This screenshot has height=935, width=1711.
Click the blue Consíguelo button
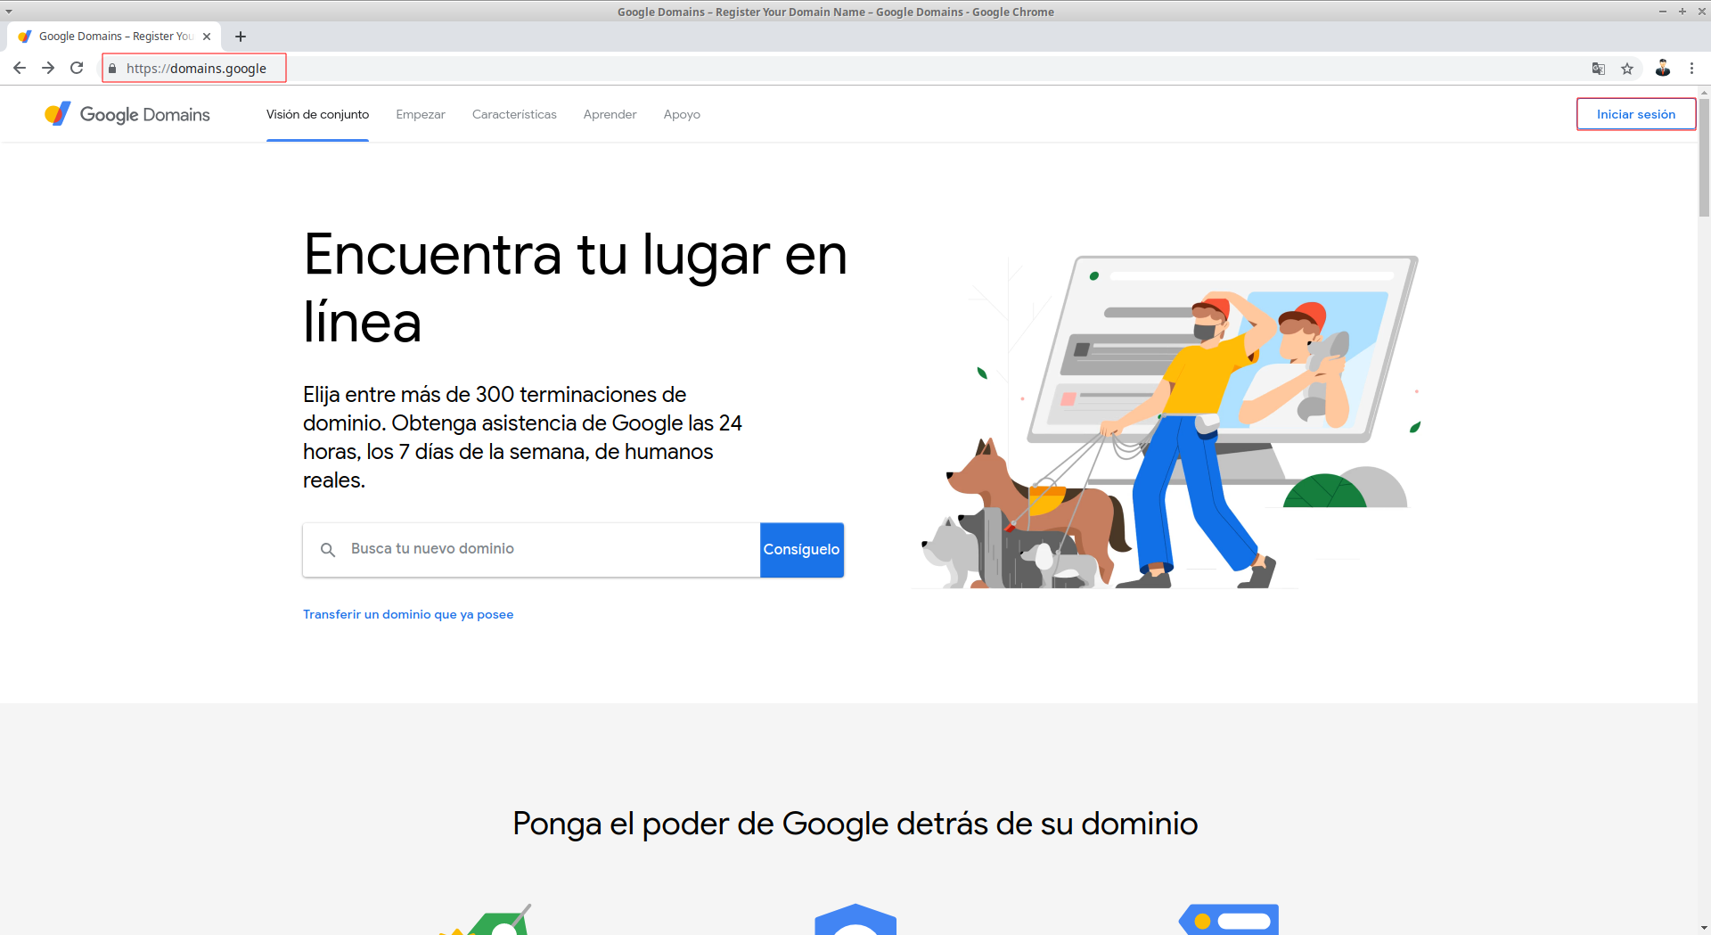coord(802,550)
